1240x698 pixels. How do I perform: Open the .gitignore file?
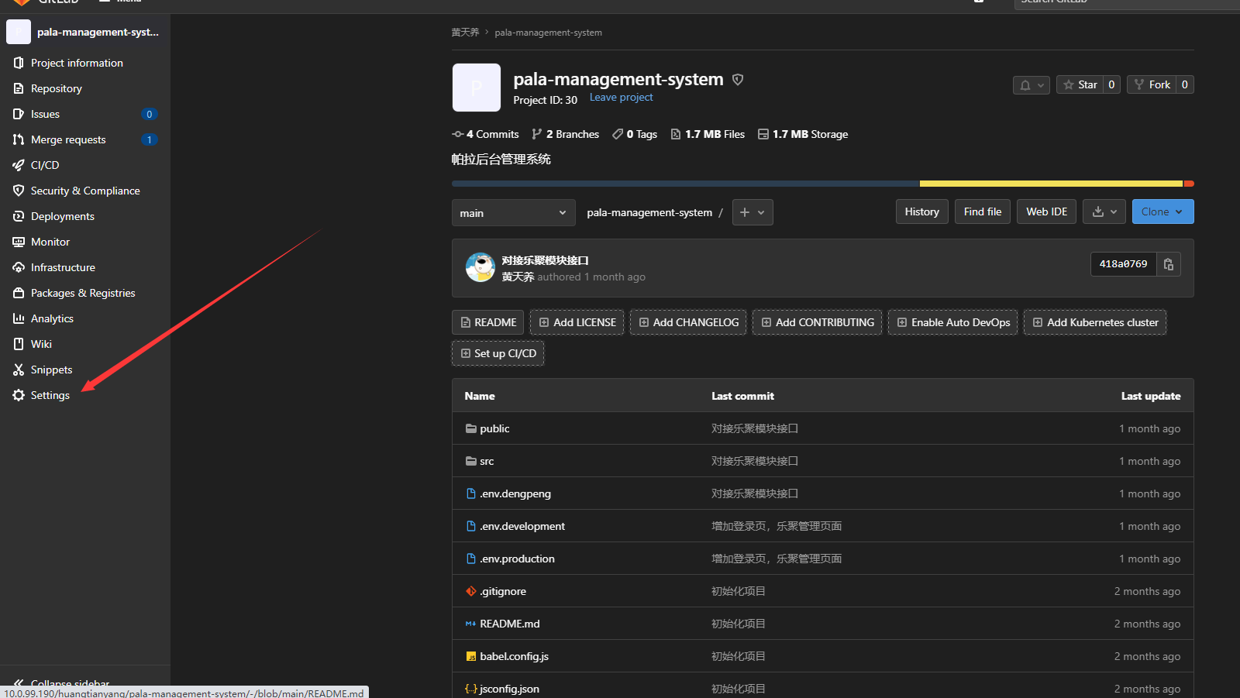click(503, 591)
